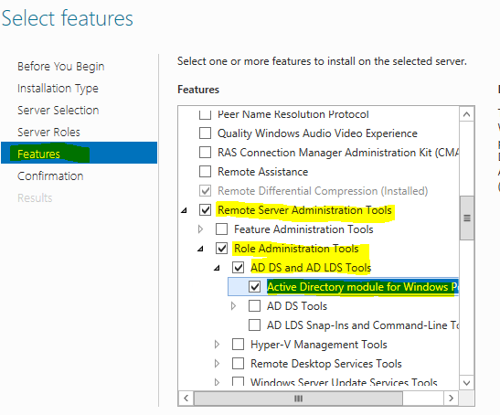Click the vertical scrollbar thumb

click(x=467, y=218)
